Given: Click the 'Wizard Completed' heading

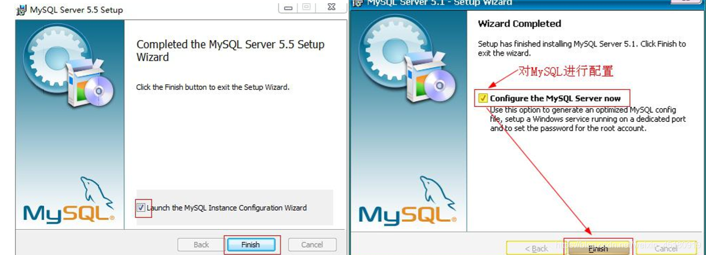Looking at the screenshot, I should point(519,24).
